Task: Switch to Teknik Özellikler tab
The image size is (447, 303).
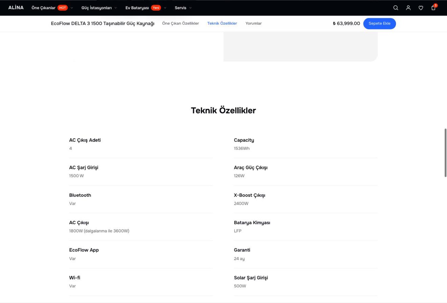Action: (222, 23)
